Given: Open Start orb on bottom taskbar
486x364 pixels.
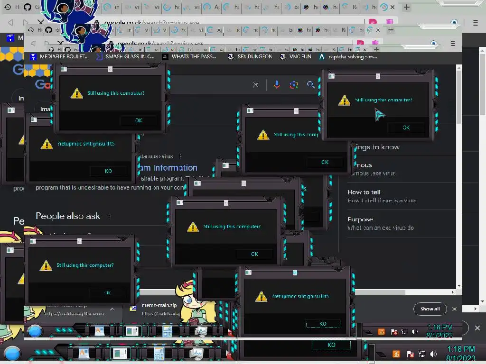Looking at the screenshot, I should pyautogui.click(x=13, y=354).
